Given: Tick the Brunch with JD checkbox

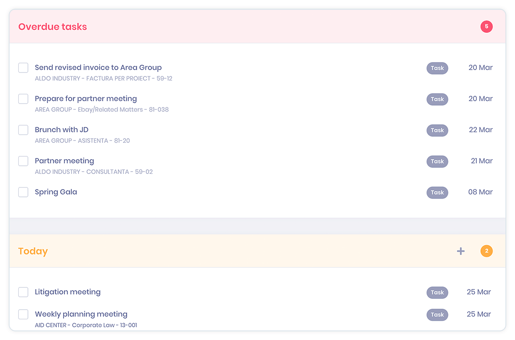Looking at the screenshot, I should point(23,130).
